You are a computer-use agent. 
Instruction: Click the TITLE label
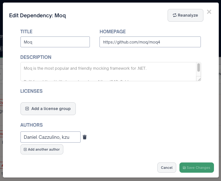pyautogui.click(x=26, y=32)
